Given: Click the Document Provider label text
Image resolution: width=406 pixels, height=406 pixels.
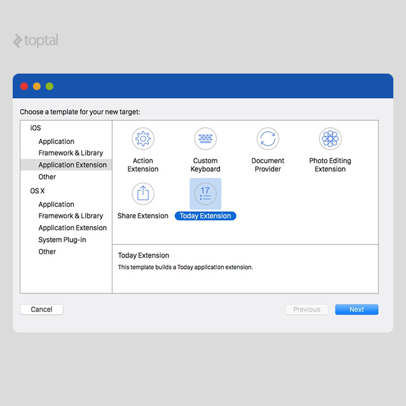Looking at the screenshot, I should (268, 165).
